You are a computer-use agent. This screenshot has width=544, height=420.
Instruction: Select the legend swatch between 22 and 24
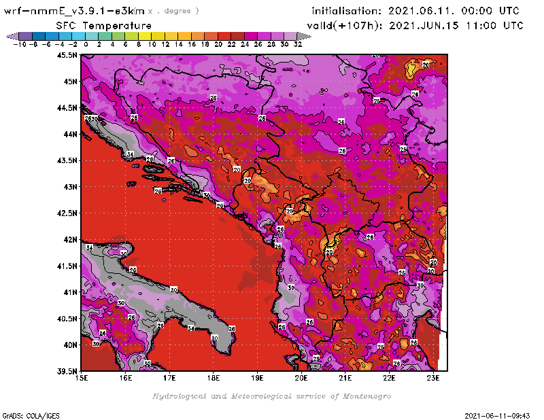coord(237,36)
